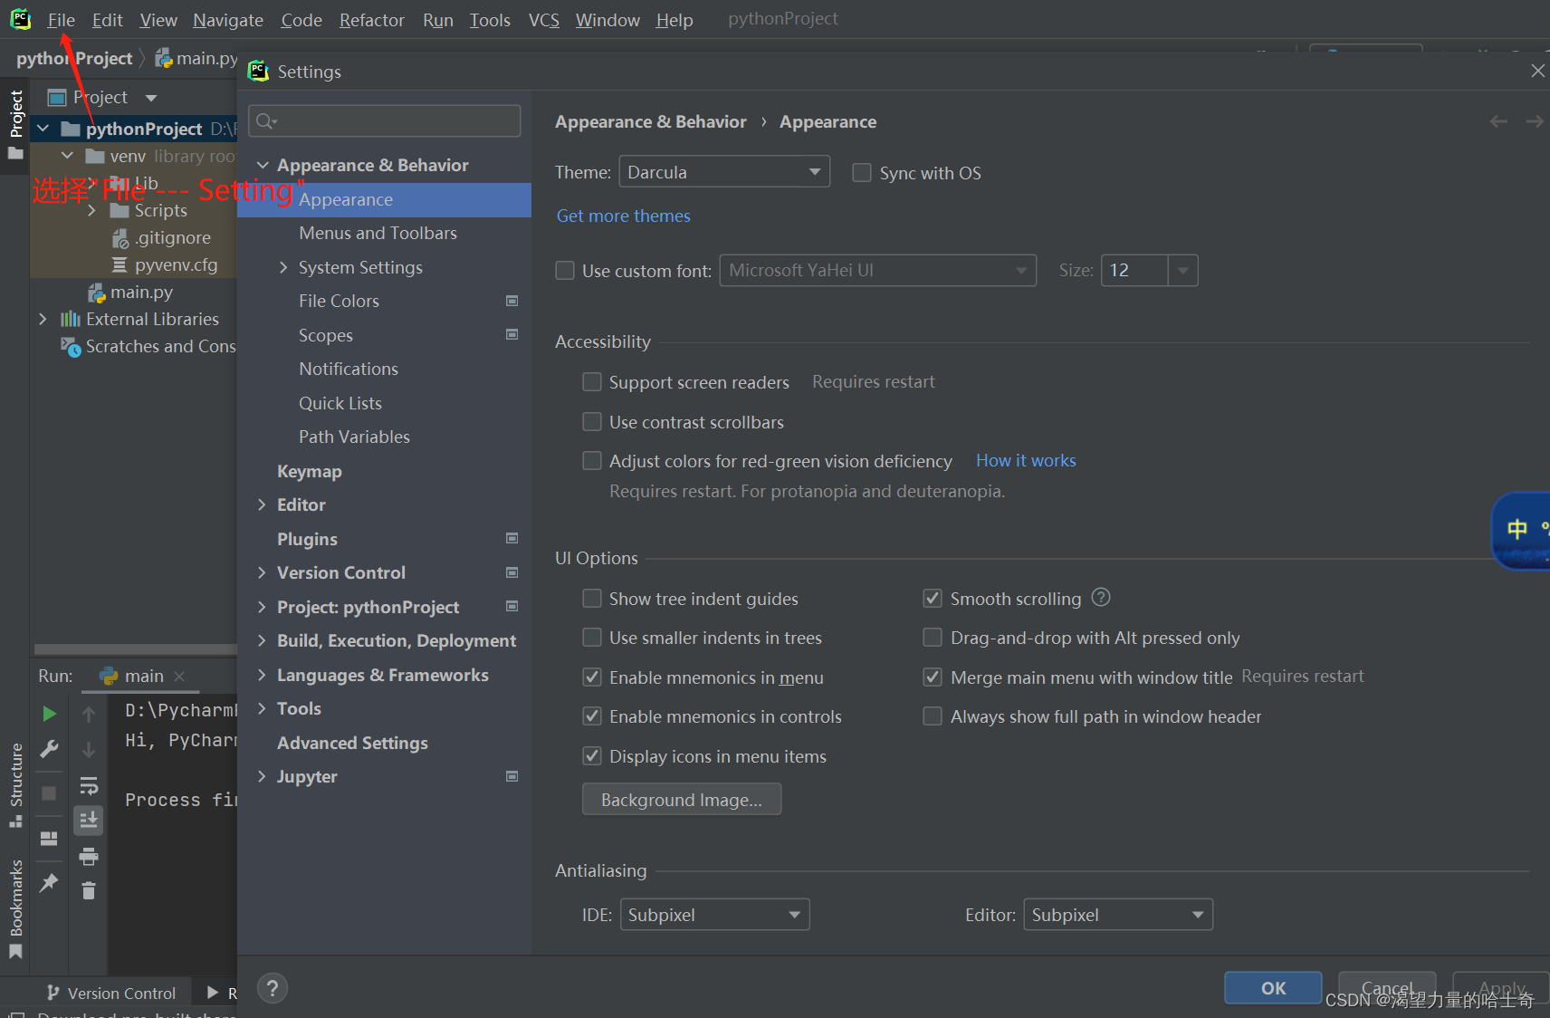Open the Tools menu
1550x1018 pixels.
490,20
